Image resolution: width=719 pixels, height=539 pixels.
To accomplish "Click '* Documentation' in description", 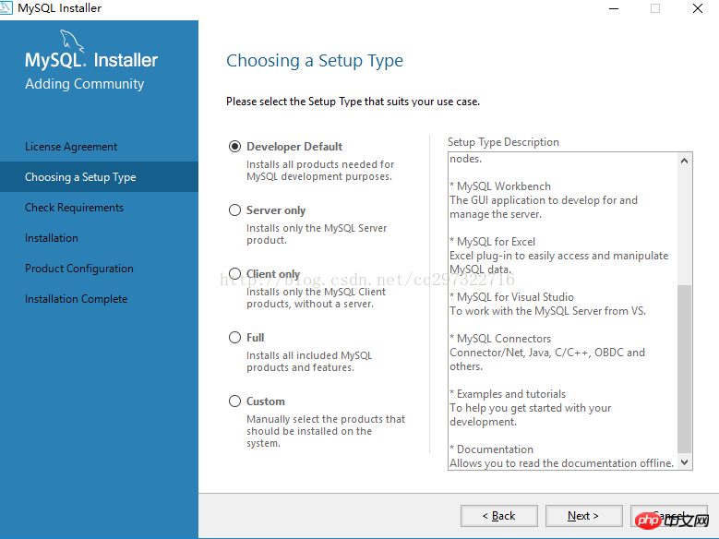I will pyautogui.click(x=492, y=449).
